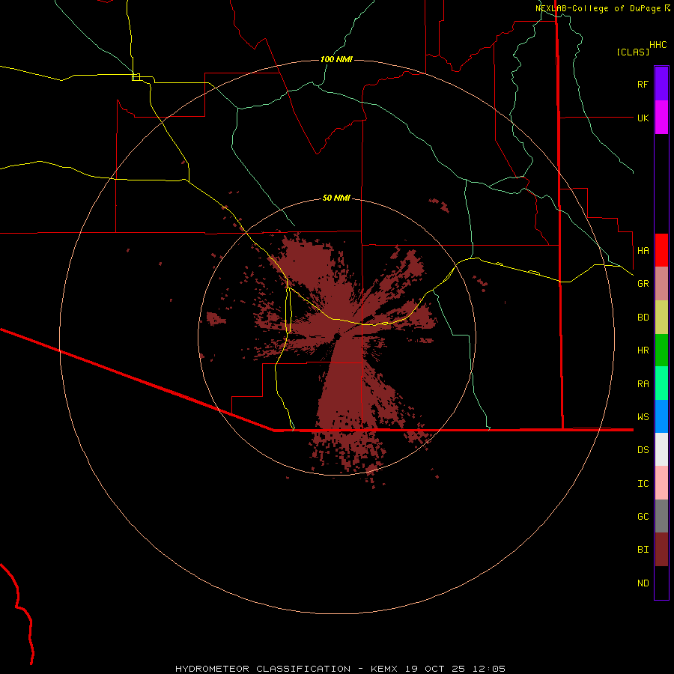Image resolution: width=674 pixels, height=674 pixels.
Task: Click the 50 NMI range ring label
Action: 336,198
